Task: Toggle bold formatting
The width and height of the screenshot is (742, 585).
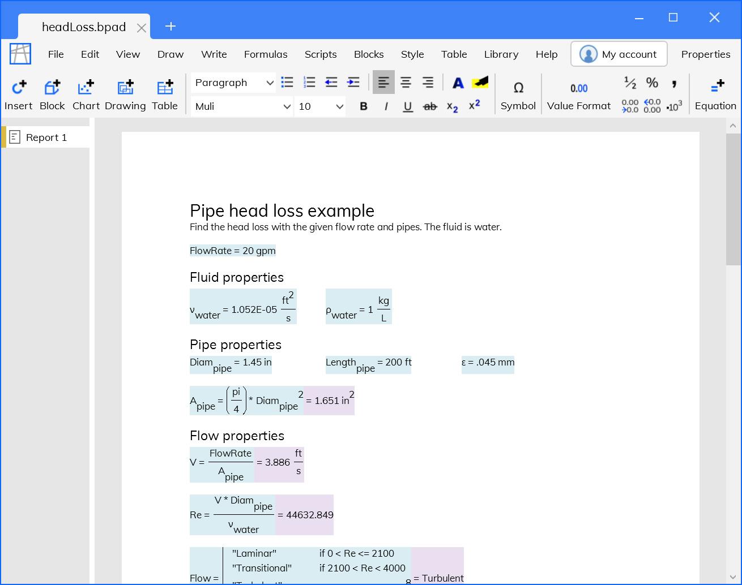Action: [364, 106]
